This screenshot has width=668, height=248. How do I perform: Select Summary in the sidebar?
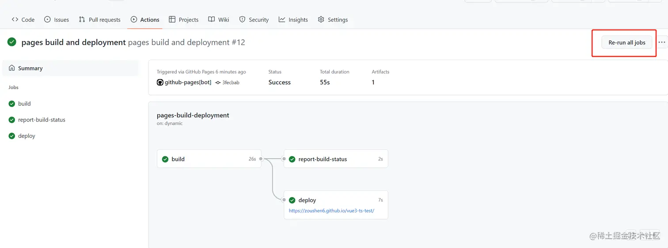tap(30, 69)
